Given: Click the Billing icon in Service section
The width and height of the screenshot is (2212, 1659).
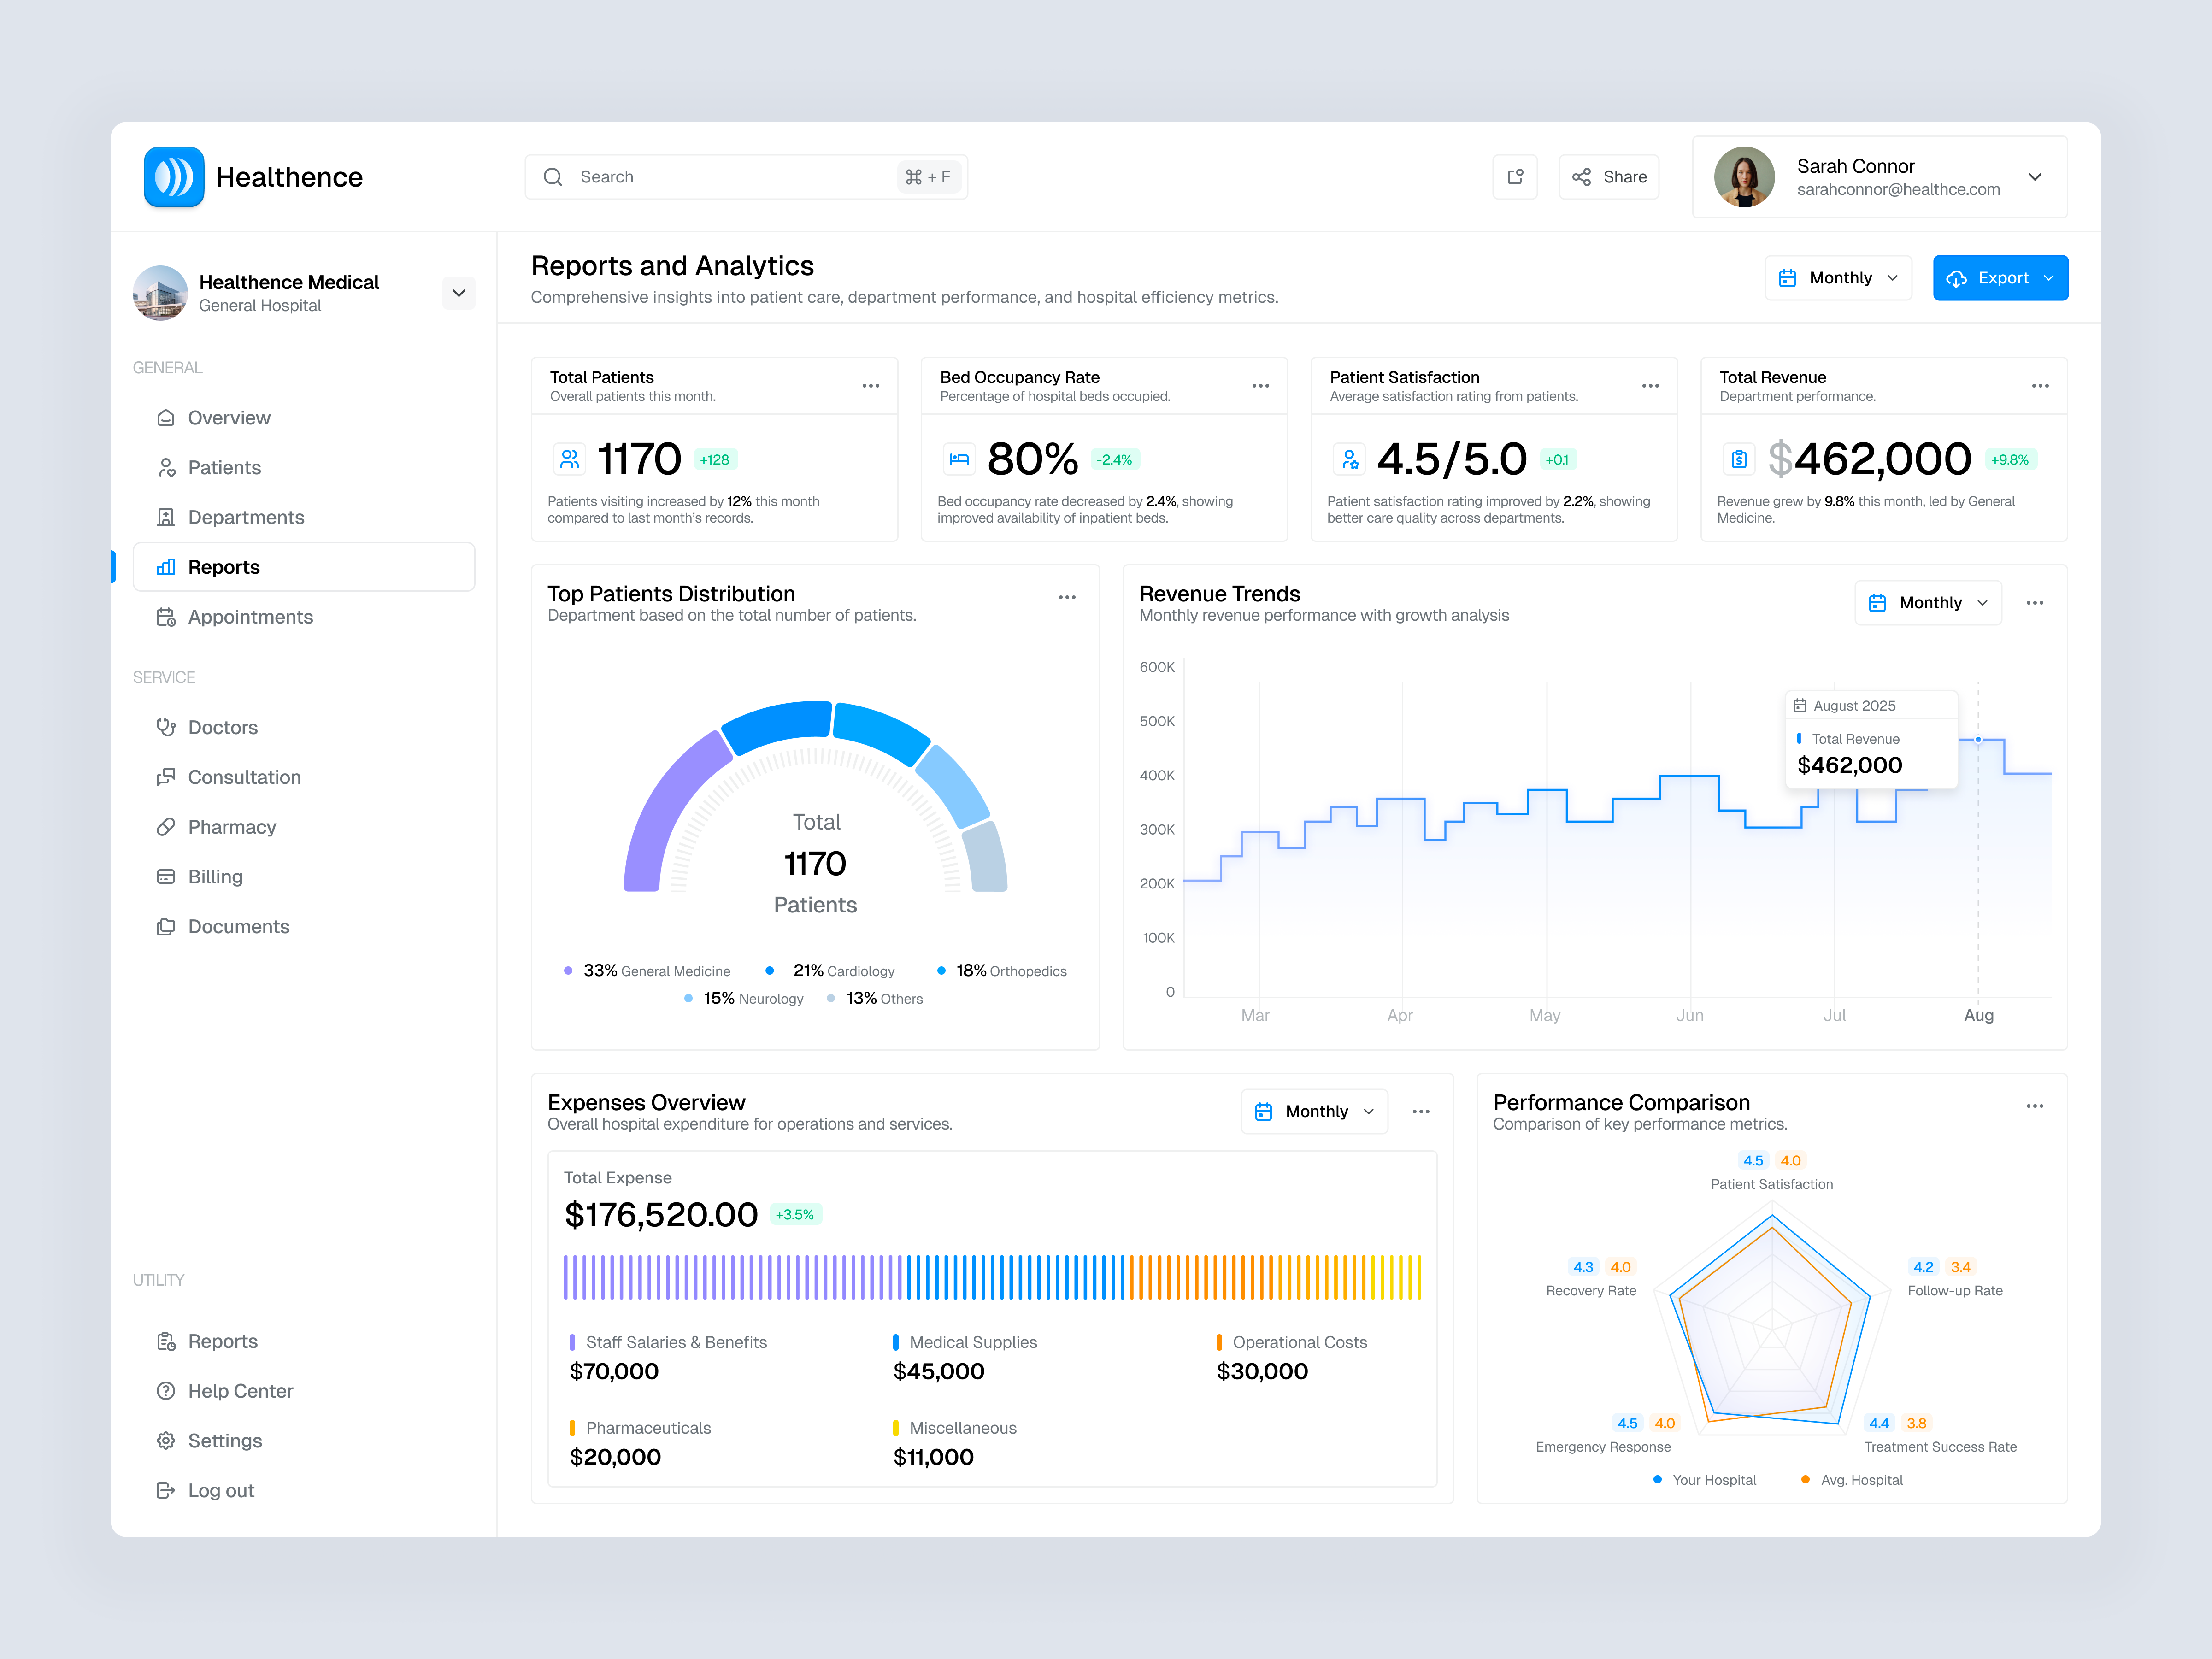Looking at the screenshot, I should click(x=166, y=876).
